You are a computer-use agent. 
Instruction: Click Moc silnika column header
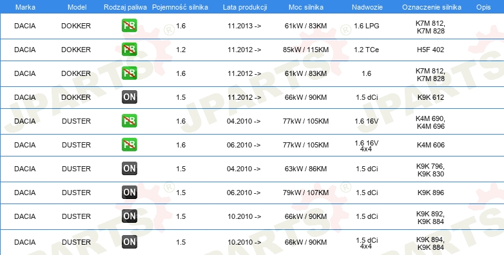pyautogui.click(x=306, y=7)
